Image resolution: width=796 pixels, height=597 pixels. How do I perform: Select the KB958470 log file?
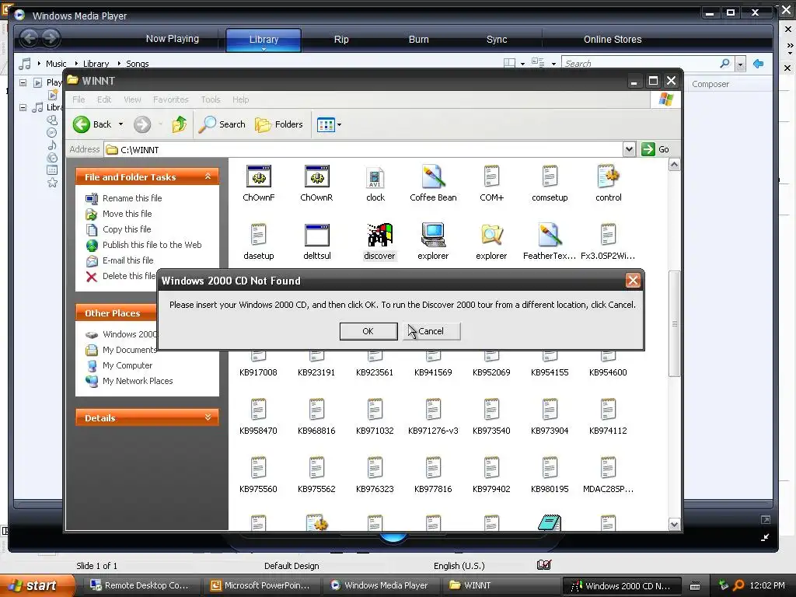259,410
